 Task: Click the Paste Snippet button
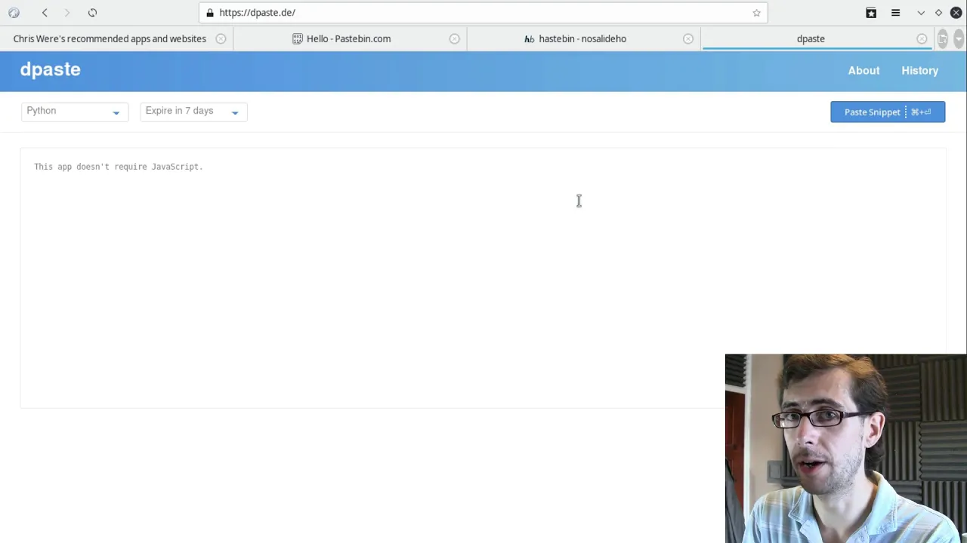[x=888, y=112]
